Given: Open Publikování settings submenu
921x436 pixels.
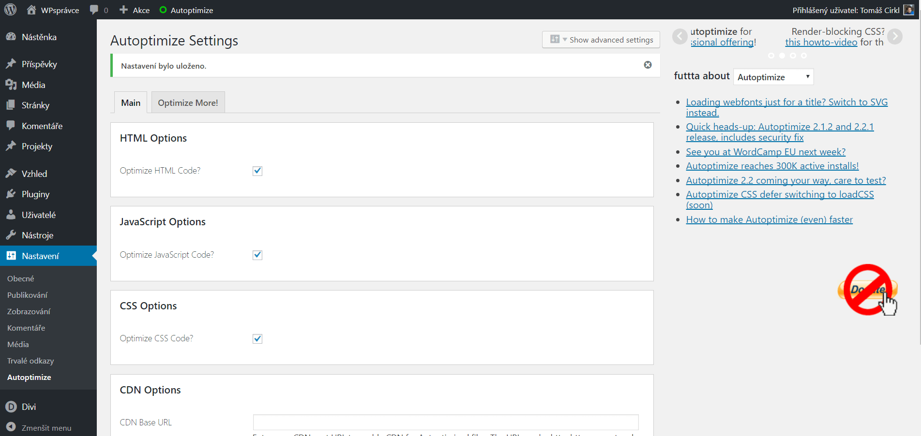Looking at the screenshot, I should (27, 295).
